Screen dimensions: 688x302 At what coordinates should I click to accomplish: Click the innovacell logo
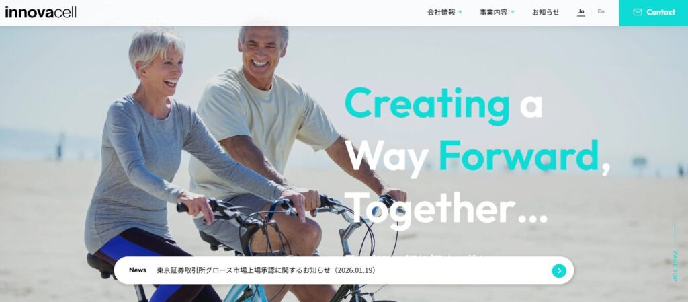[41, 12]
